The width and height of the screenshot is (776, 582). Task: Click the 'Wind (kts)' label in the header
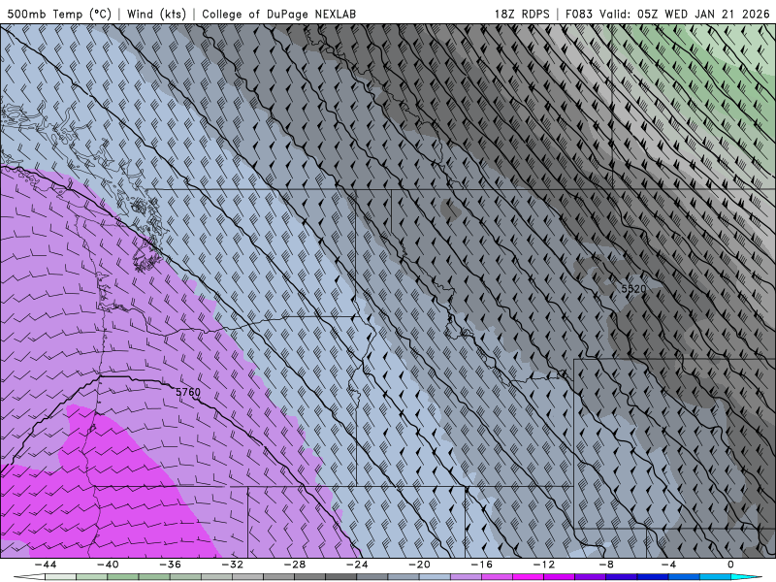click(x=156, y=14)
